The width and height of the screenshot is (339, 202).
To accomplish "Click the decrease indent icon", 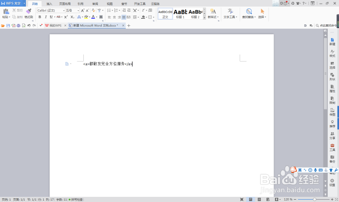I will pyautogui.click(x=124, y=10).
